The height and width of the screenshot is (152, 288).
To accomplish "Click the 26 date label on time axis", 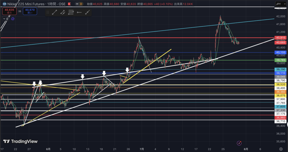I will tap(128, 149).
